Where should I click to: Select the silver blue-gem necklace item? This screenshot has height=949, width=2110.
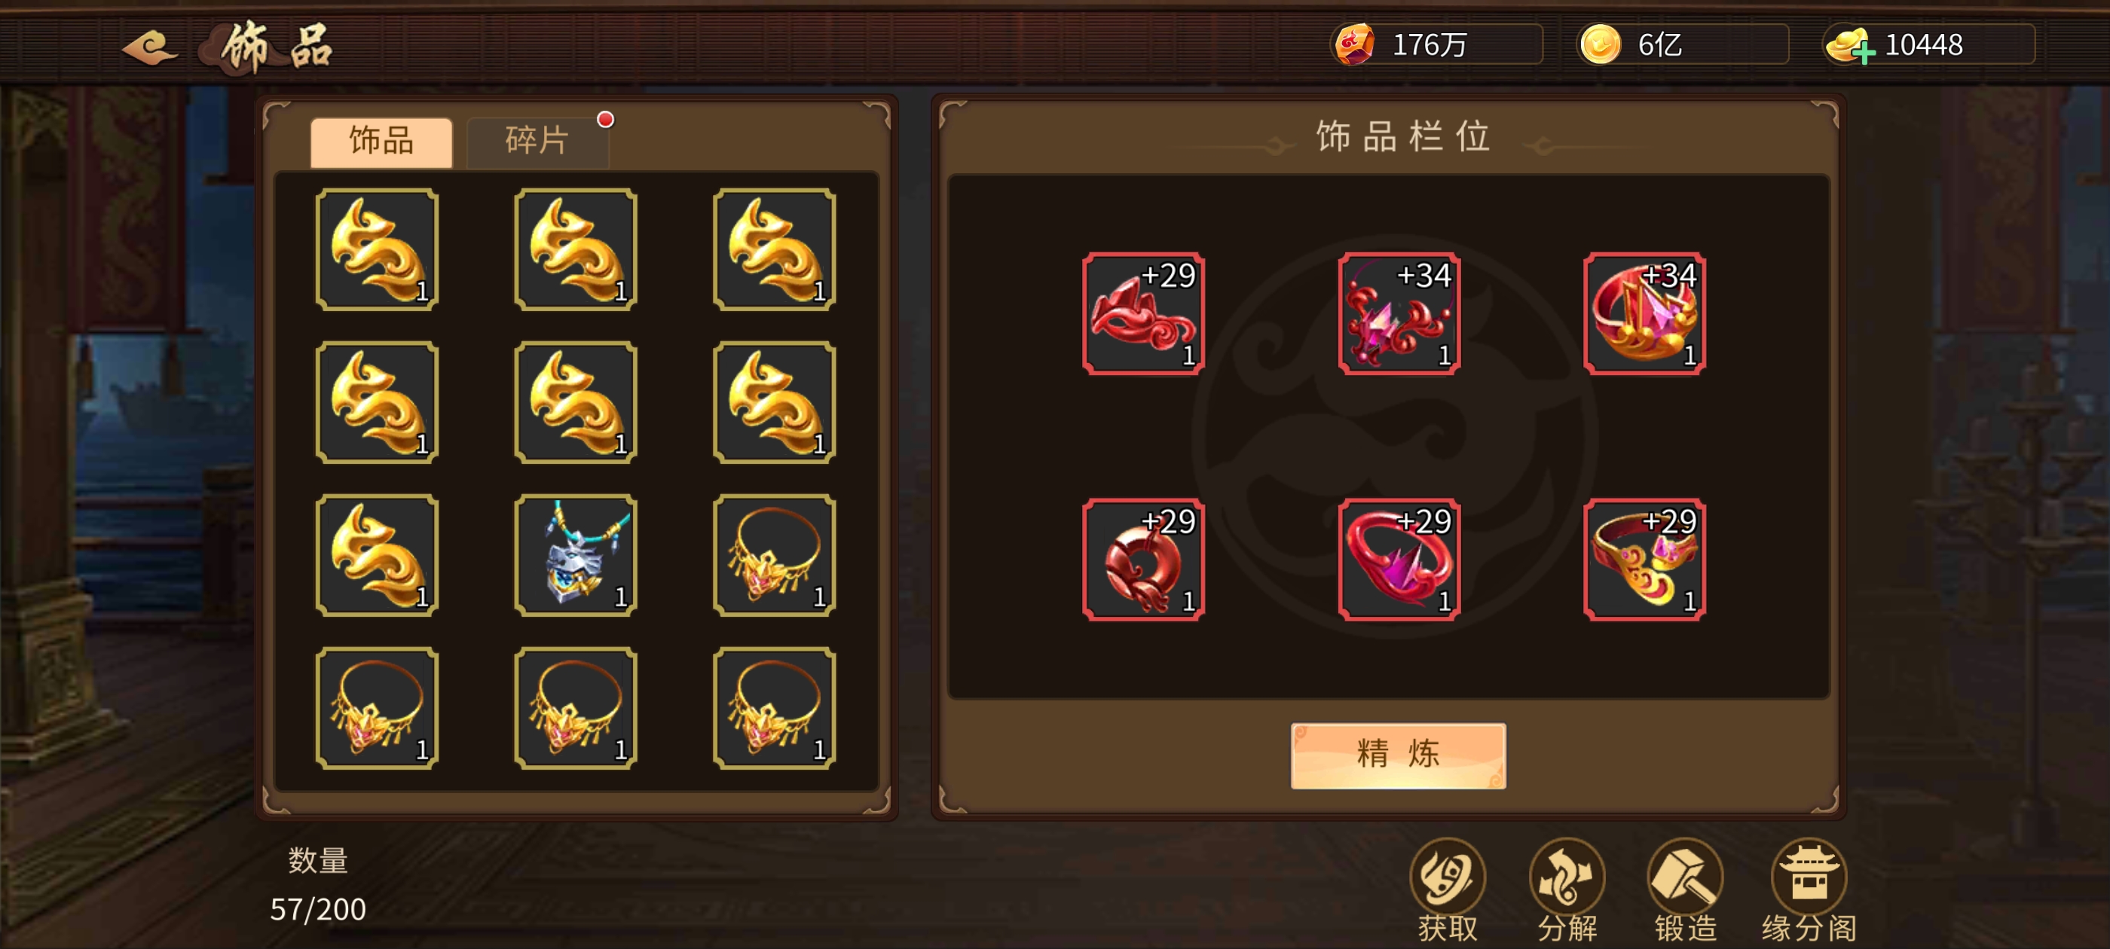(576, 555)
